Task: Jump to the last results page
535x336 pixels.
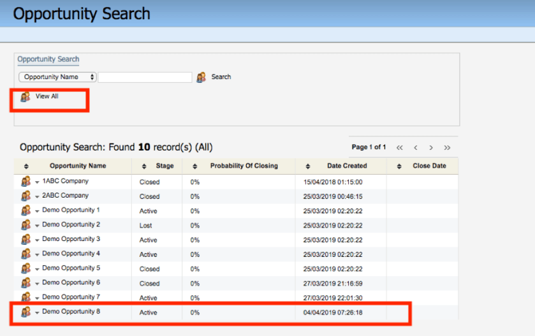Action: [447, 147]
